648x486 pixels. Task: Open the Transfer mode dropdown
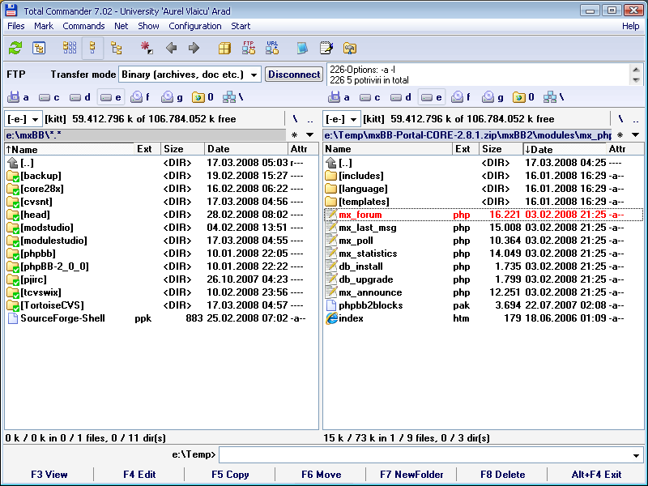254,75
